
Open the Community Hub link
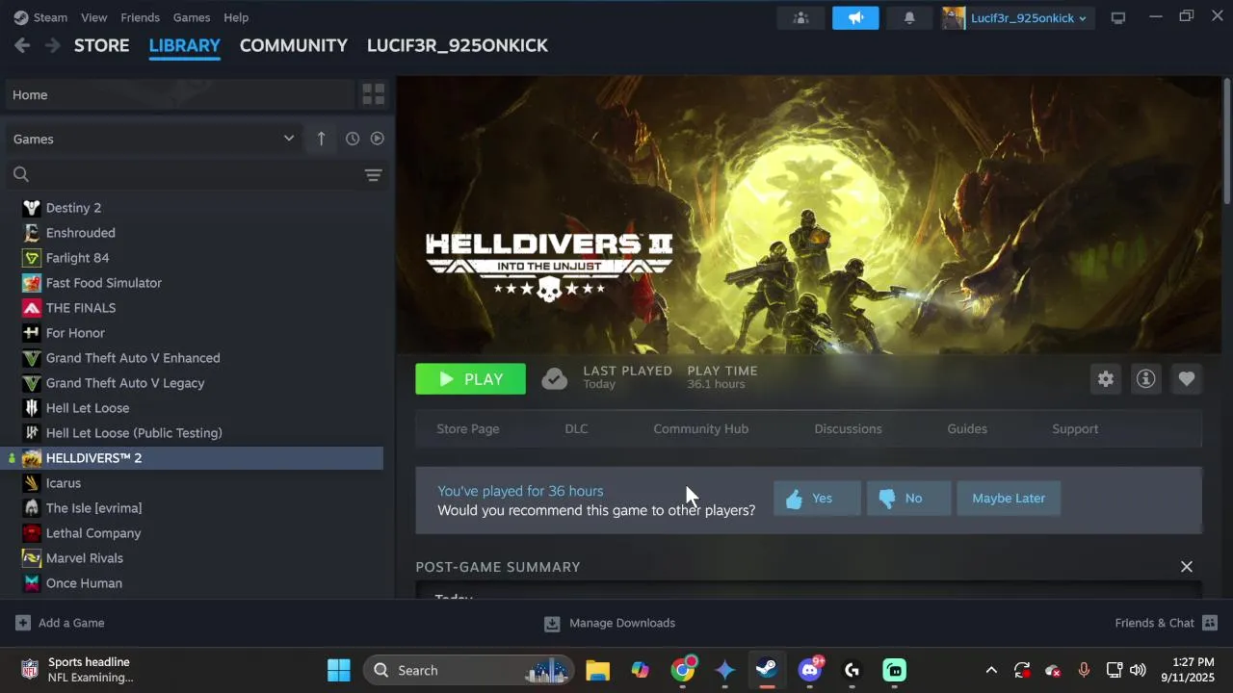[701, 429]
